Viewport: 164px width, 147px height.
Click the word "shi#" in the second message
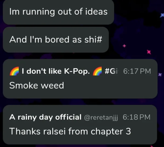coord(93,39)
